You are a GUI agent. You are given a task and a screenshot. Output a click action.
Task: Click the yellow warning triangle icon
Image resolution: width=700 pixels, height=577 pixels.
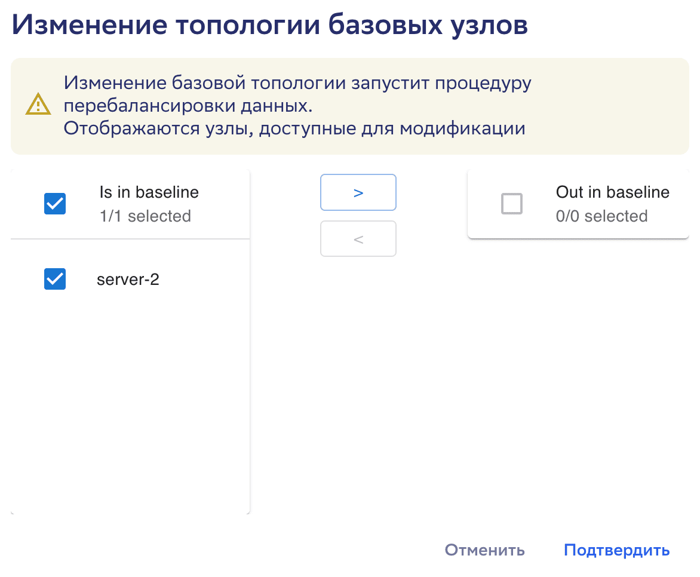[x=38, y=105]
